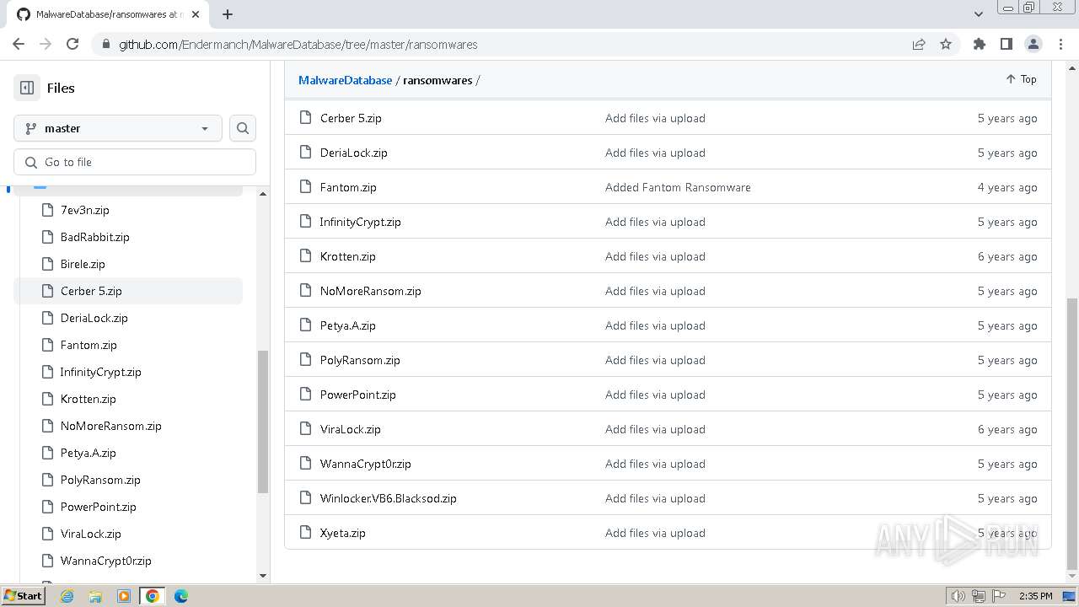
Task: Click the browser Forward arrow
Action: [46, 44]
